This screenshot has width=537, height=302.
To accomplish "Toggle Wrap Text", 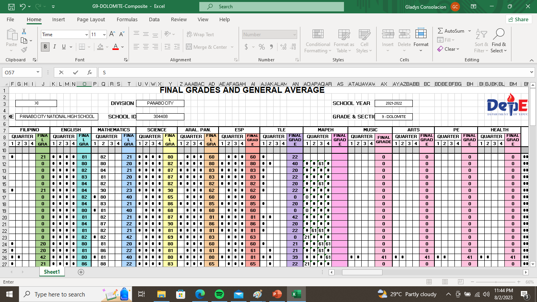I will [200, 35].
